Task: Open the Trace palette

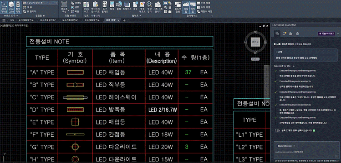Action: tap(127, 6)
